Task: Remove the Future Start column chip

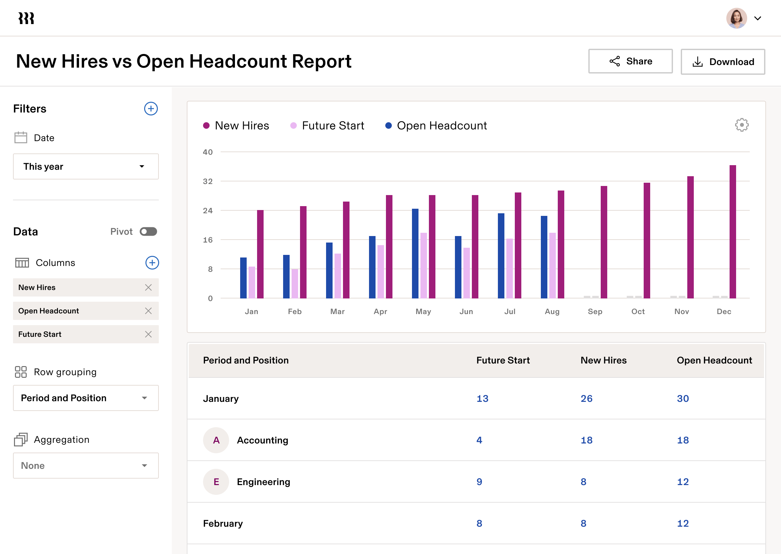Action: 149,334
